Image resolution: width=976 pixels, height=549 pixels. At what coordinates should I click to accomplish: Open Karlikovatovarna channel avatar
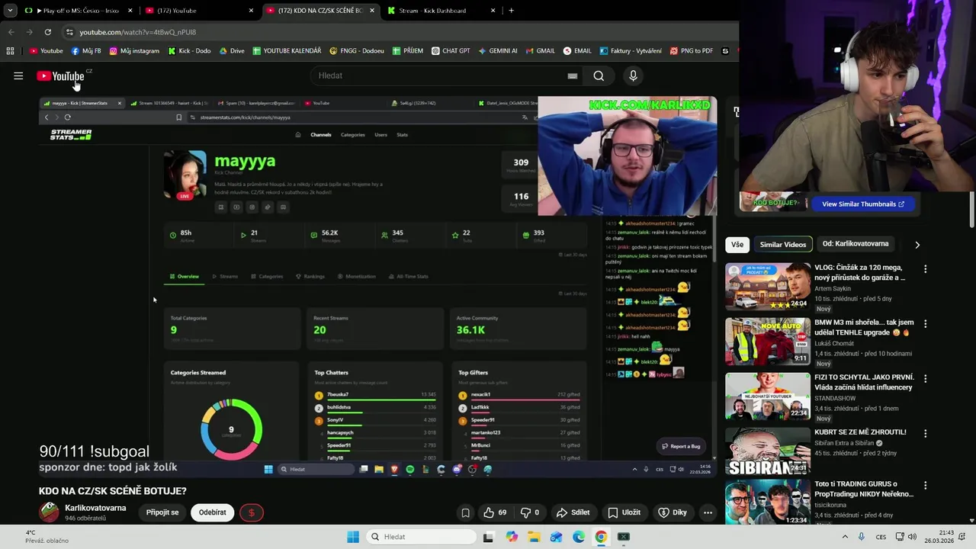point(49,512)
